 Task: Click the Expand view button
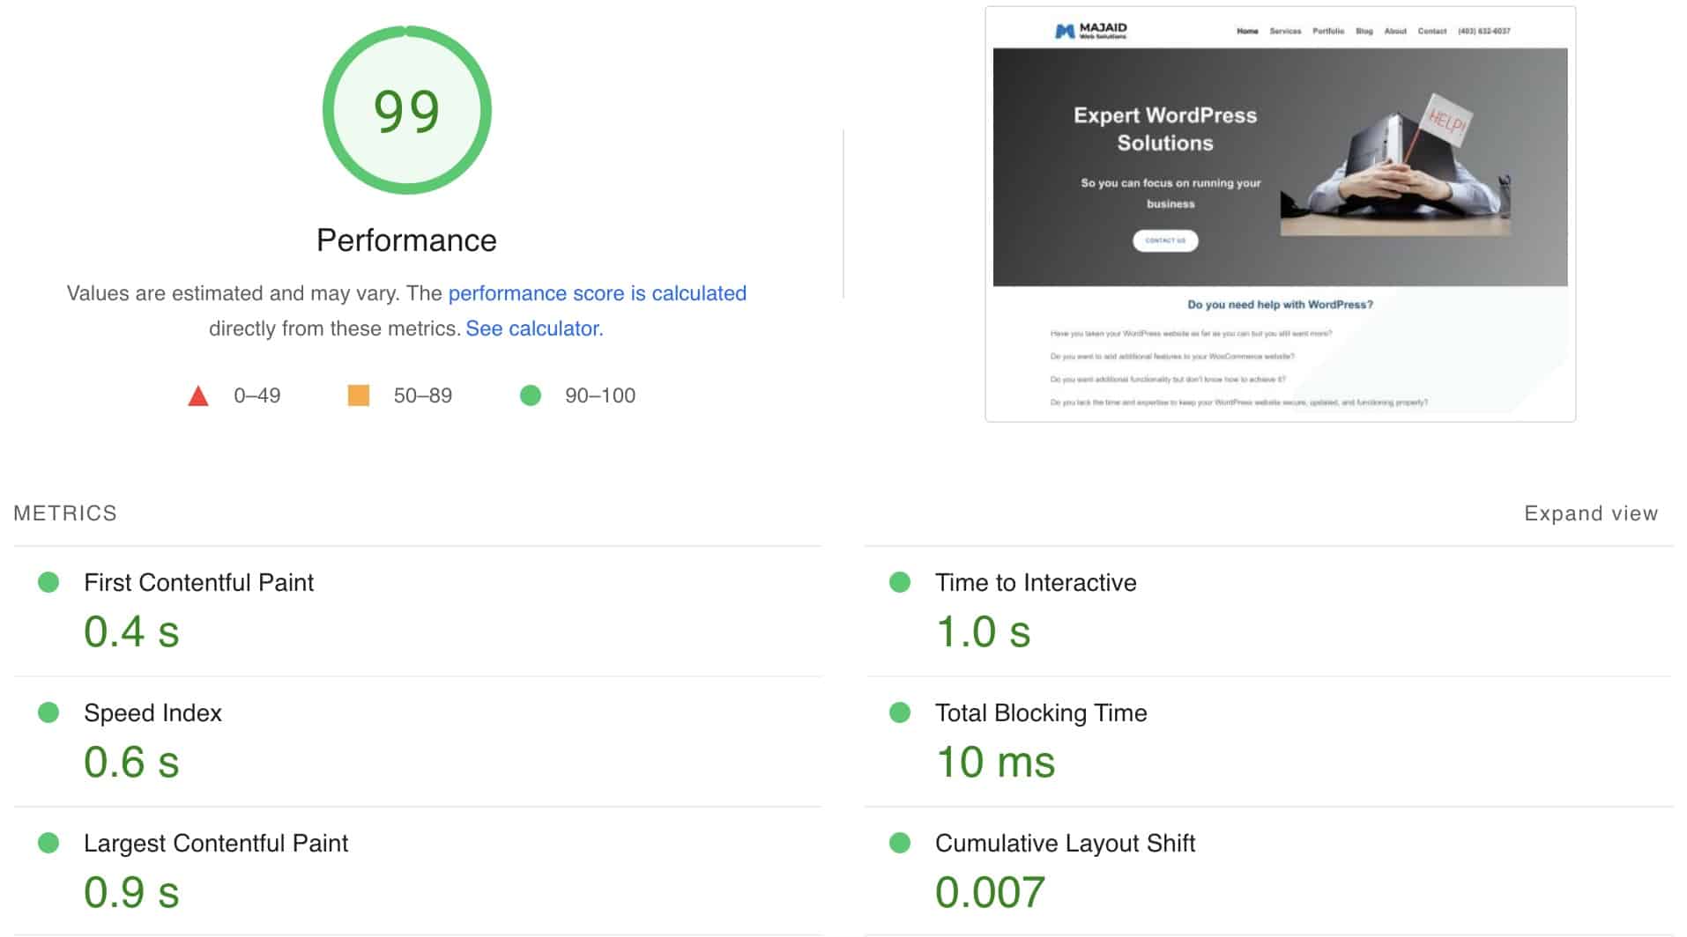click(1591, 513)
